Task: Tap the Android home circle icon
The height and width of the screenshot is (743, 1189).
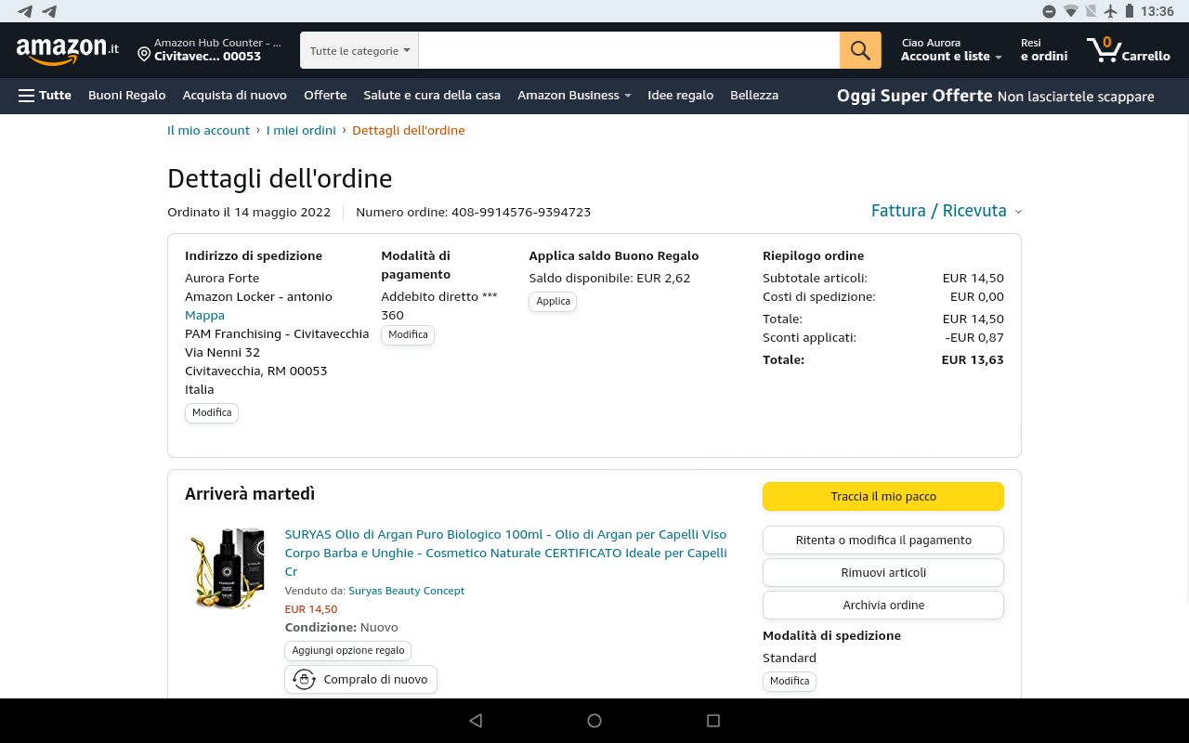Action: click(594, 721)
